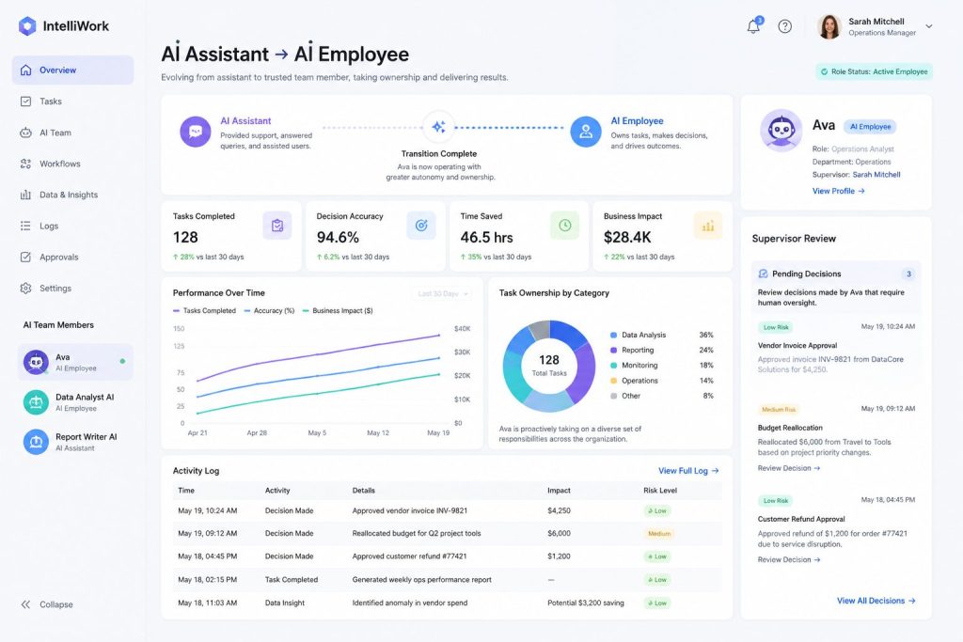Open Workflows in sidebar

(72, 164)
